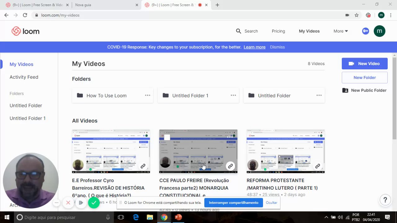Open the 9+ notifications badge
This screenshot has height=223, width=397.
coord(365,31)
